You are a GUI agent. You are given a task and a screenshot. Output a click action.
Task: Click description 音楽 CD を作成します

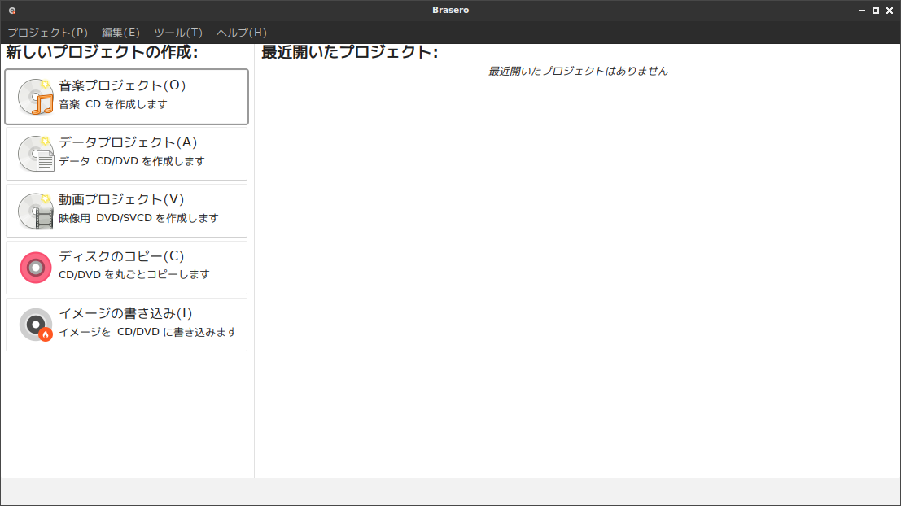point(112,104)
